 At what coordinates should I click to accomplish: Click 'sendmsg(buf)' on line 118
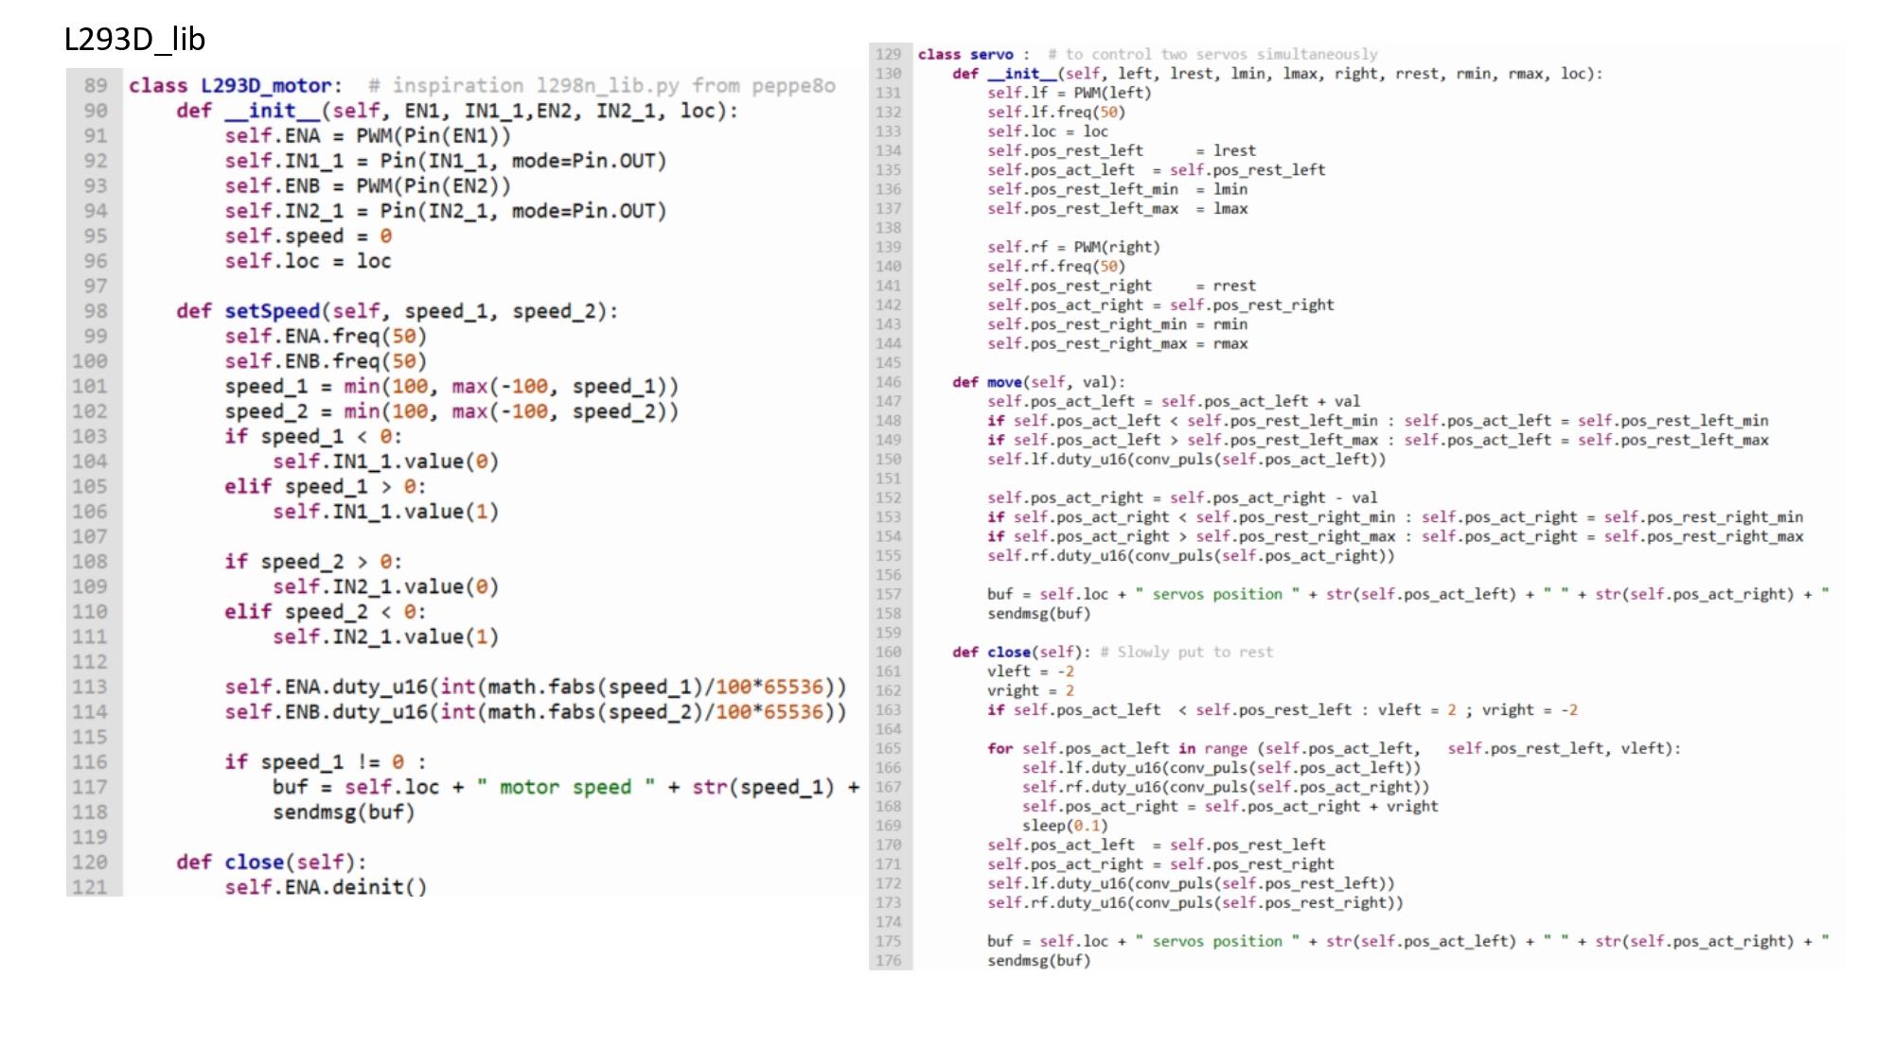coord(344,812)
